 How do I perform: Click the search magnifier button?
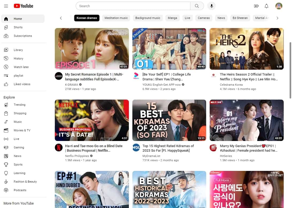pyautogui.click(x=197, y=6)
